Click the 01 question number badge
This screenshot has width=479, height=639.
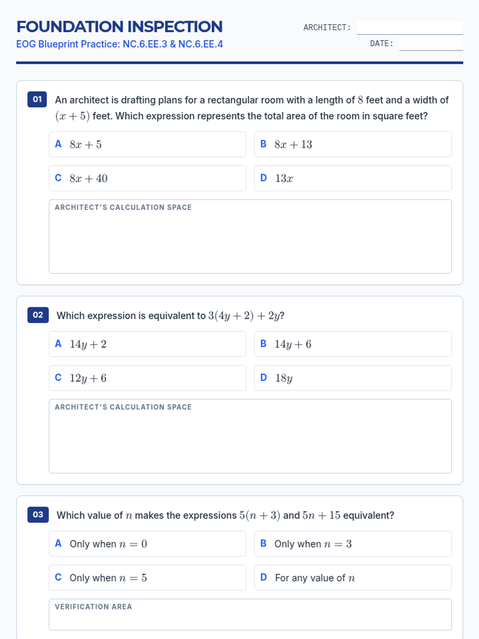[x=37, y=99]
